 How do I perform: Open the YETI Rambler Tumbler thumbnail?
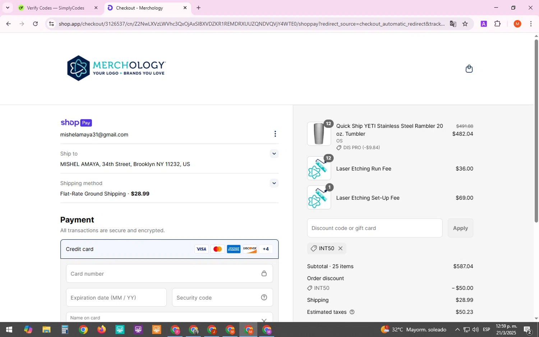319,134
